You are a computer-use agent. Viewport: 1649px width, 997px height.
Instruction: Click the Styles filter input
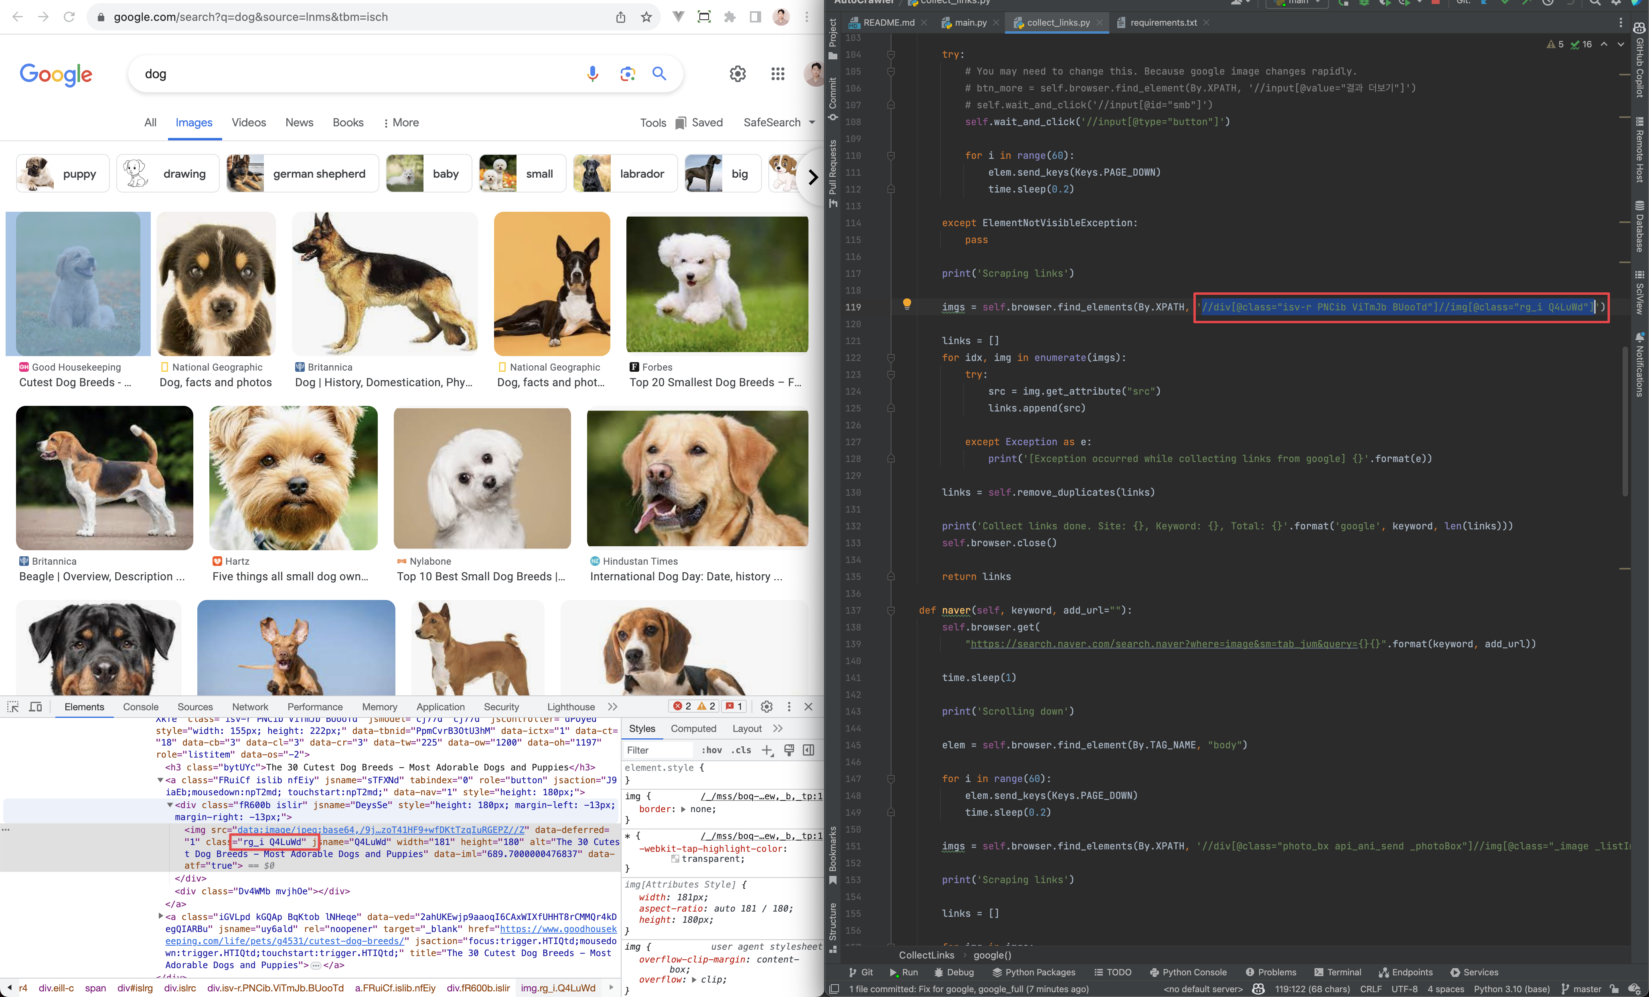(658, 750)
